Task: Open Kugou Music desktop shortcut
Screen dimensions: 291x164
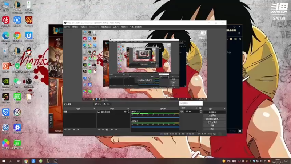Action: (17, 22)
